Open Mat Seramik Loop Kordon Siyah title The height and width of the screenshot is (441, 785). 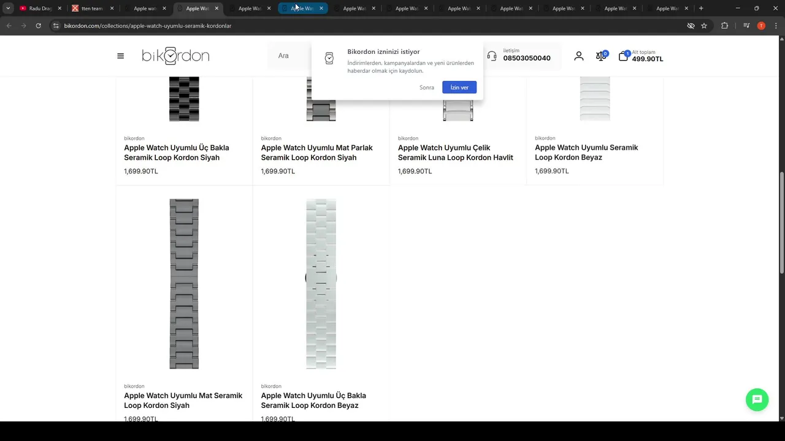(x=183, y=401)
